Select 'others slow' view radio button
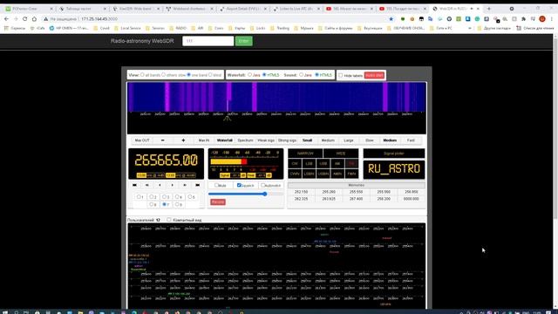 click(163, 75)
